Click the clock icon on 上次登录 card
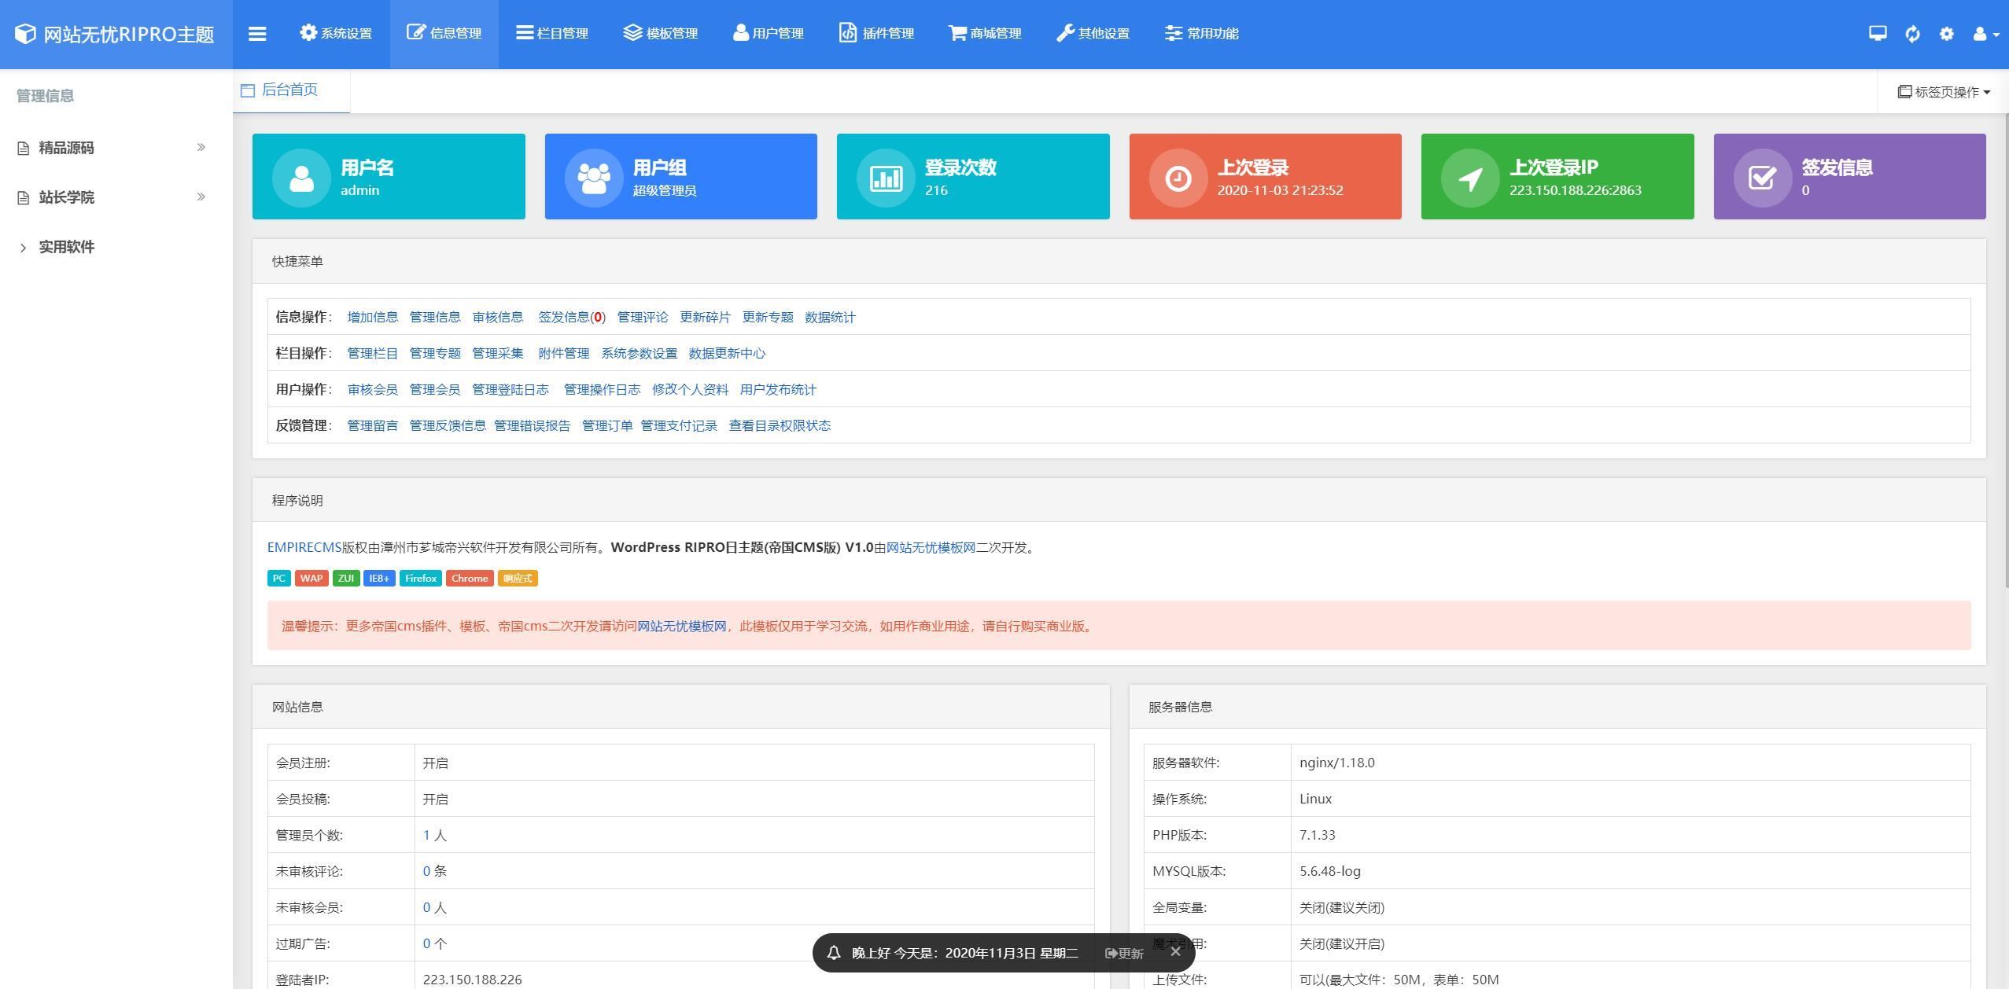 pyautogui.click(x=1178, y=178)
